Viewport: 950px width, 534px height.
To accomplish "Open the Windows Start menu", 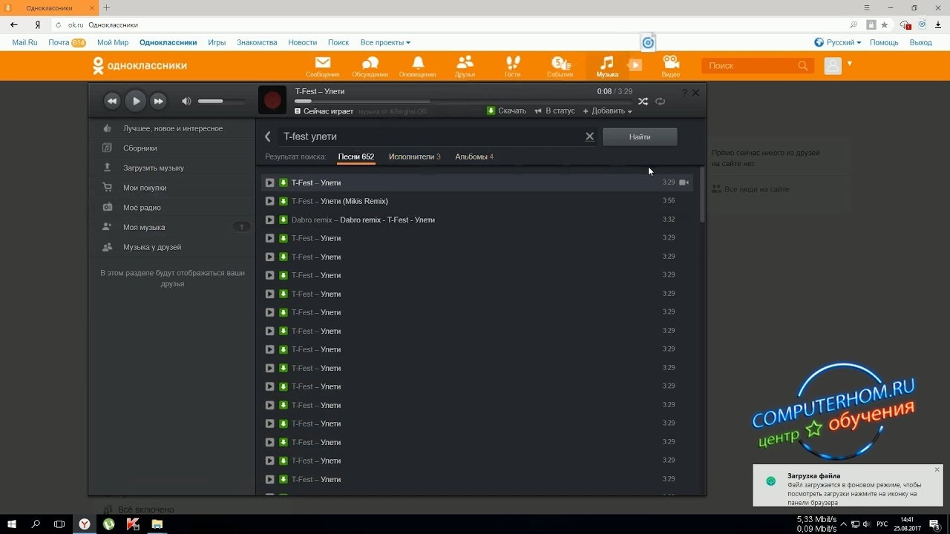I will (13, 524).
